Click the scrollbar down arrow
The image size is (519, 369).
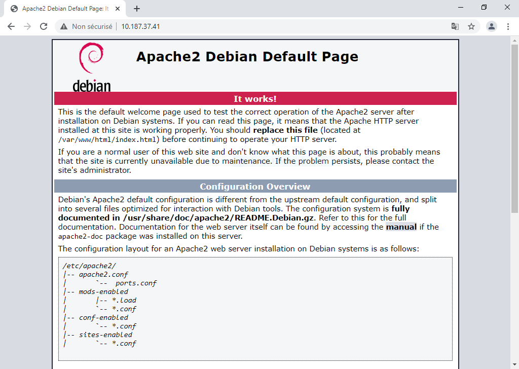(514, 365)
